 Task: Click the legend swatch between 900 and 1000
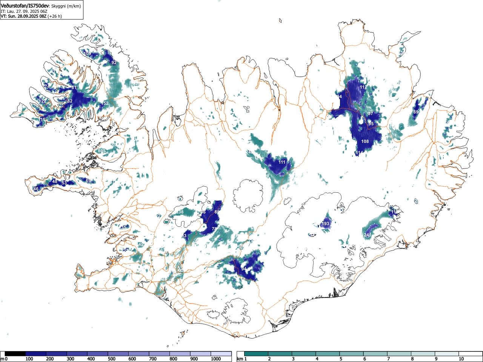tap(201, 354)
